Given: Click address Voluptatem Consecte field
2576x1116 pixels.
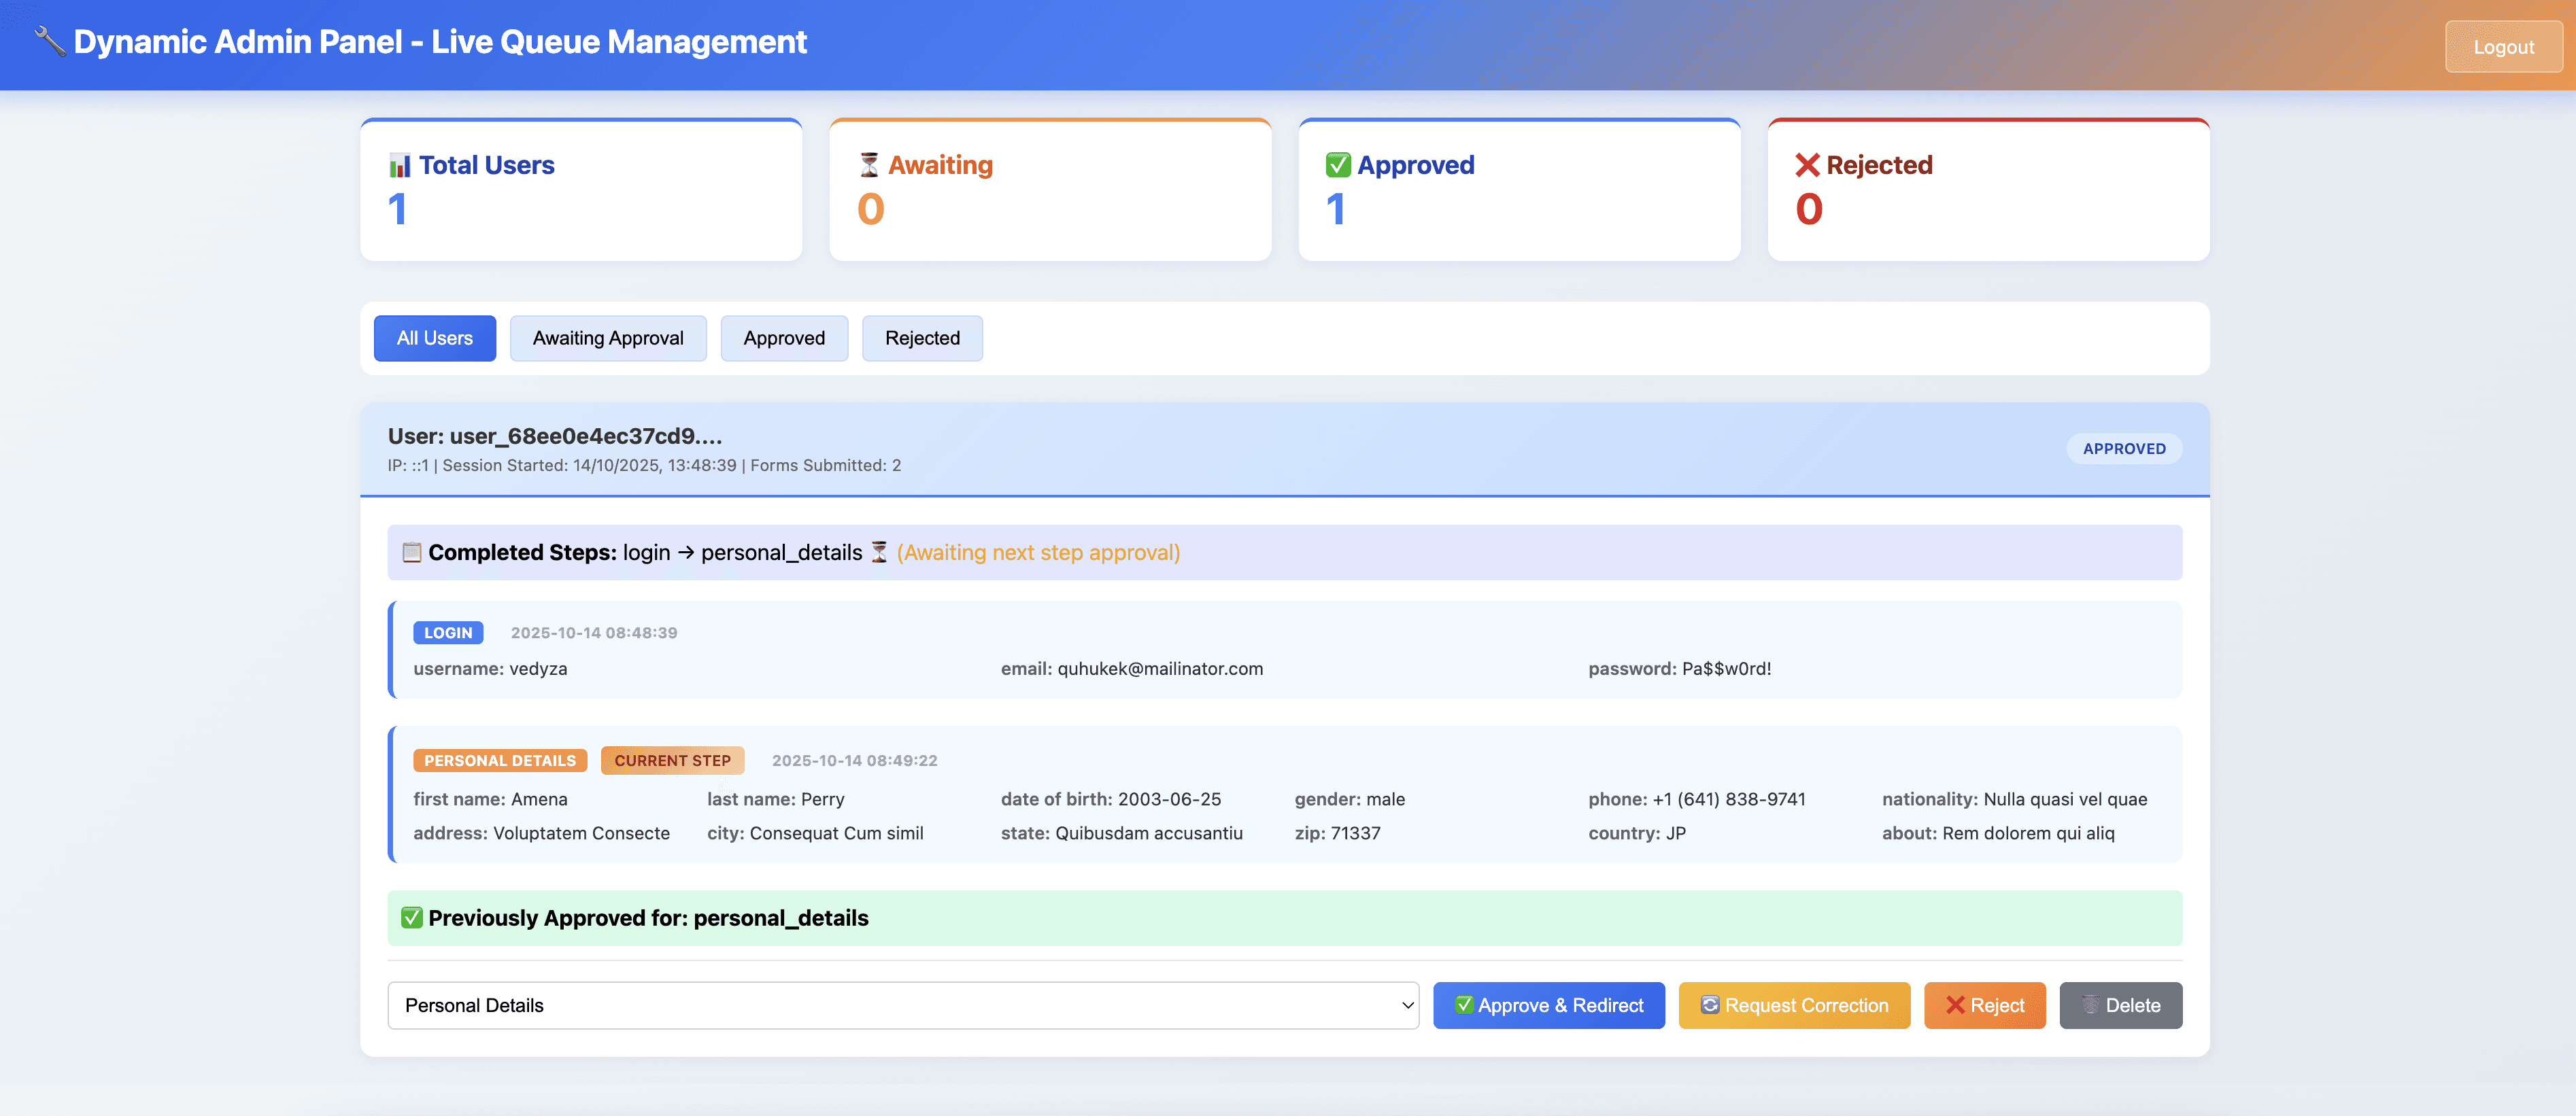Looking at the screenshot, I should pos(541,833).
